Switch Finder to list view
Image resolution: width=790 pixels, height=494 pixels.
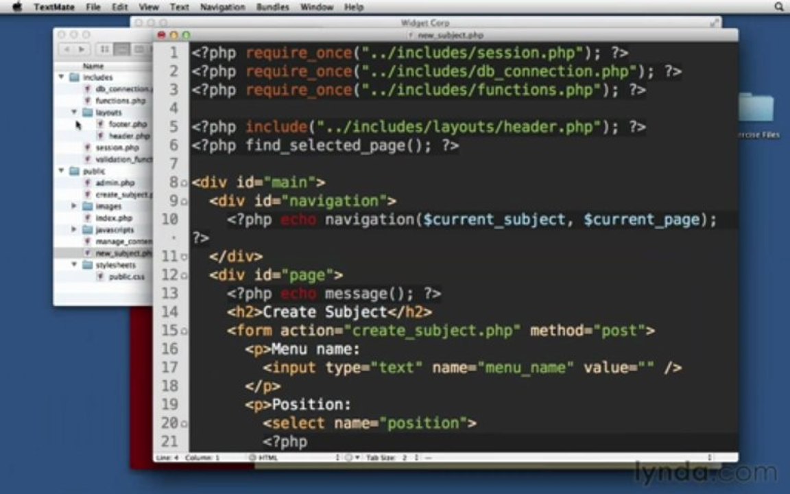(x=121, y=49)
